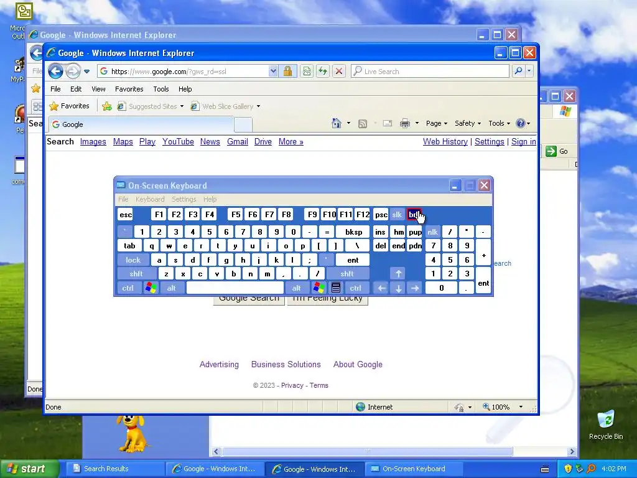Click the About Google link

(x=358, y=365)
